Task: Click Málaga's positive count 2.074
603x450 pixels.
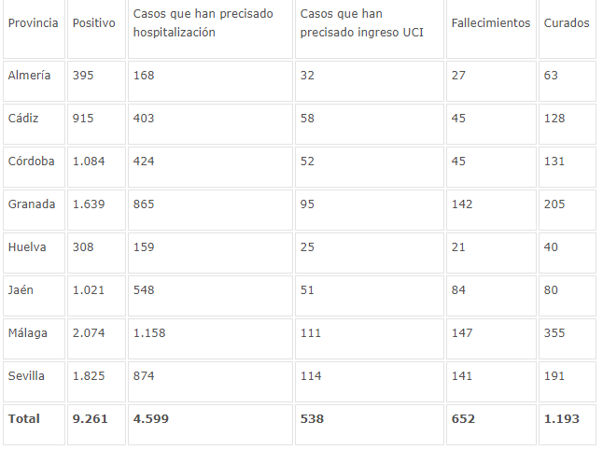Action: [90, 332]
